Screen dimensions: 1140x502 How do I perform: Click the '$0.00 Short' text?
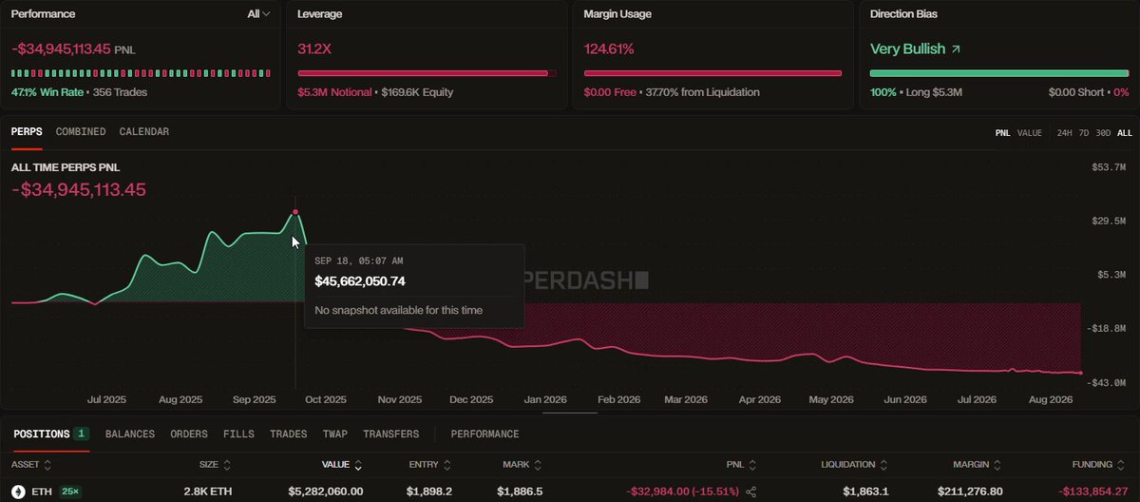point(1076,92)
